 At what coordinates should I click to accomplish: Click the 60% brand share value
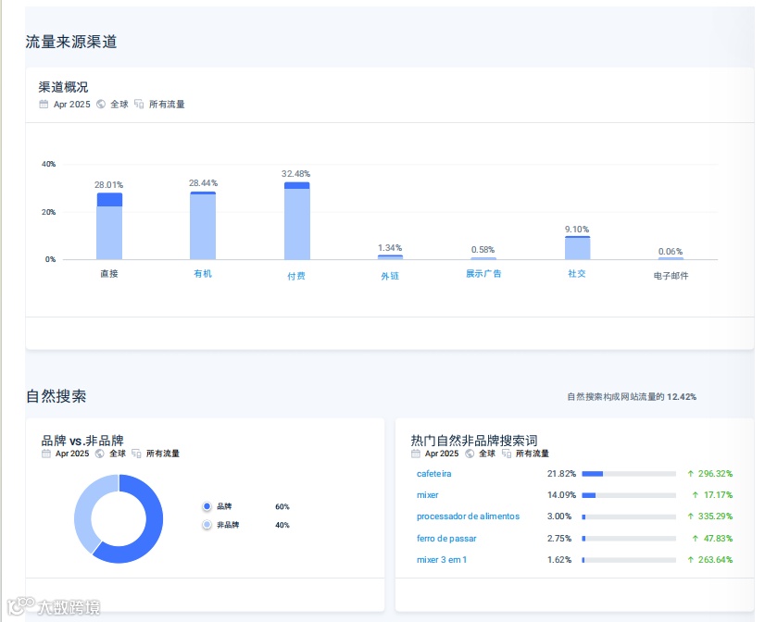[282, 506]
